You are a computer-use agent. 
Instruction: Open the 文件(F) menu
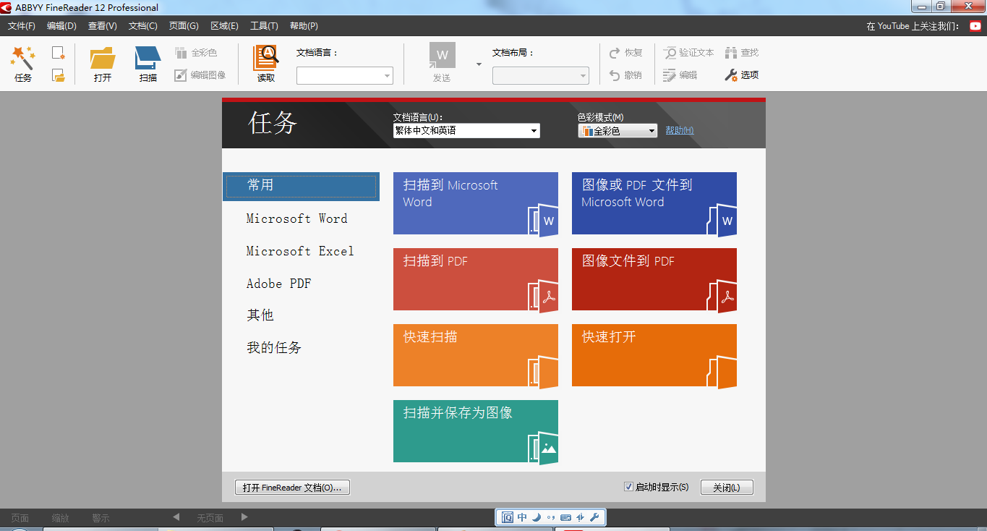pos(22,26)
